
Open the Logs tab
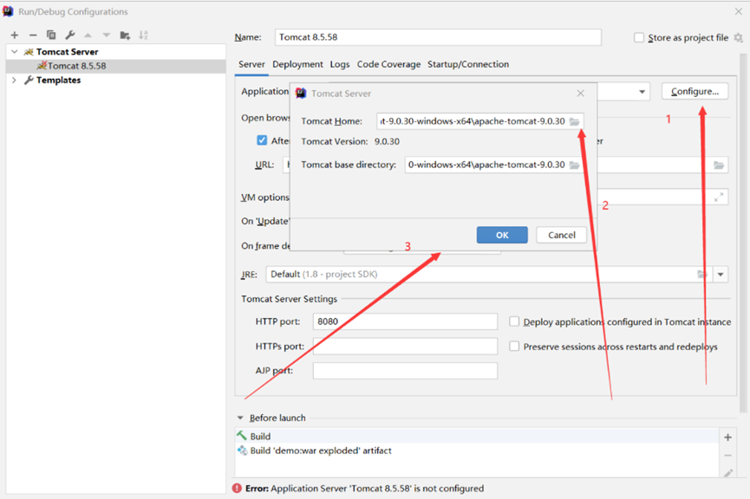pyautogui.click(x=340, y=64)
